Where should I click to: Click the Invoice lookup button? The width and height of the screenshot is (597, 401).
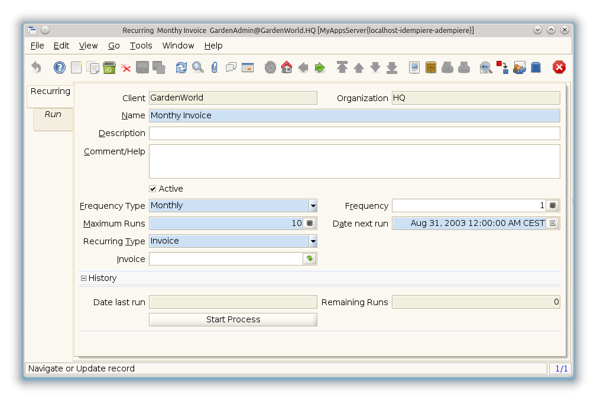click(310, 259)
